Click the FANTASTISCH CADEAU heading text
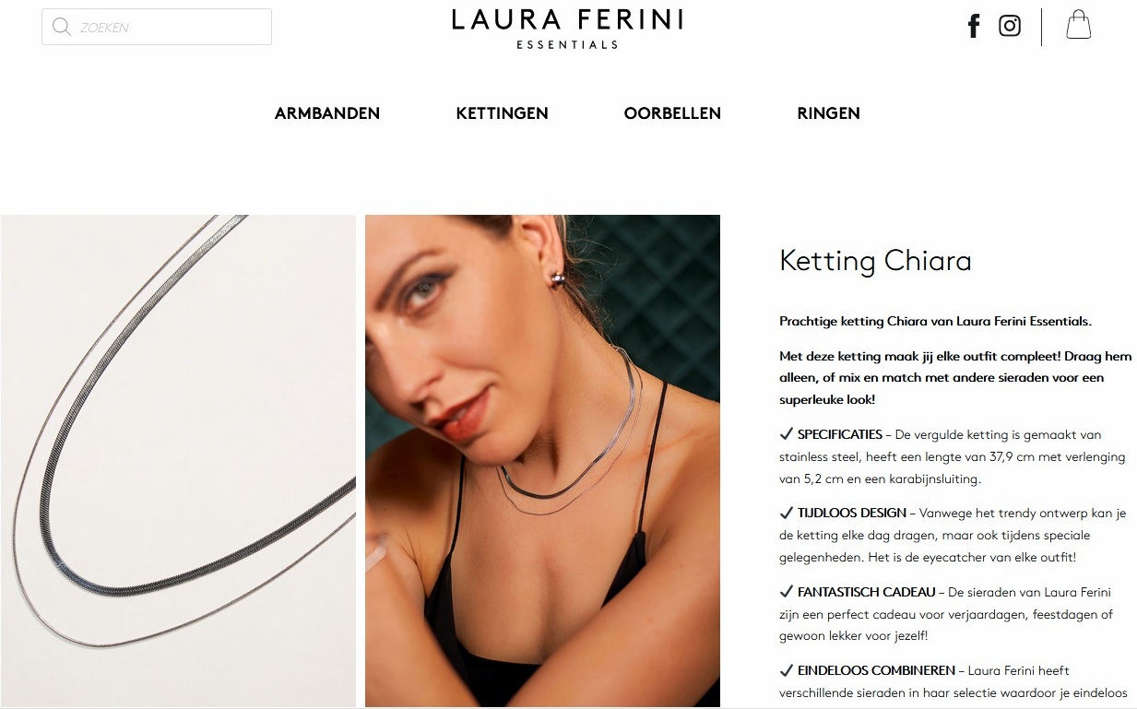This screenshot has width=1137, height=709. 866,592
